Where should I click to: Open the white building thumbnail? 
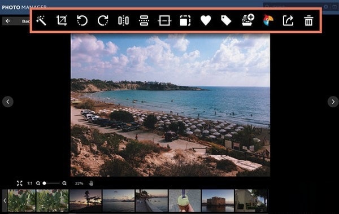coord(251,201)
